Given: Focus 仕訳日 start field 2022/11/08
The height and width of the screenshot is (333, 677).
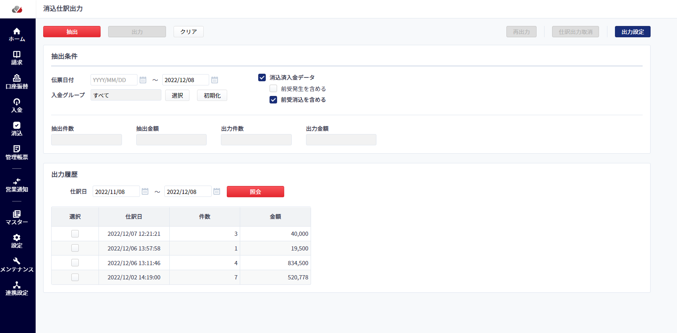Looking at the screenshot, I should click(x=116, y=191).
